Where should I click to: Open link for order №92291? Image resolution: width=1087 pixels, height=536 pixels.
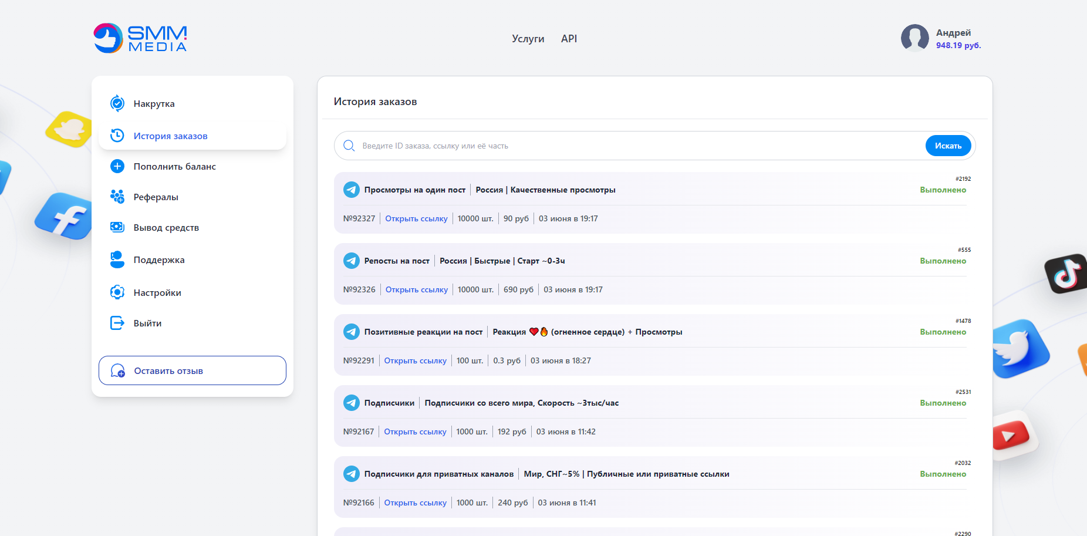[416, 360]
